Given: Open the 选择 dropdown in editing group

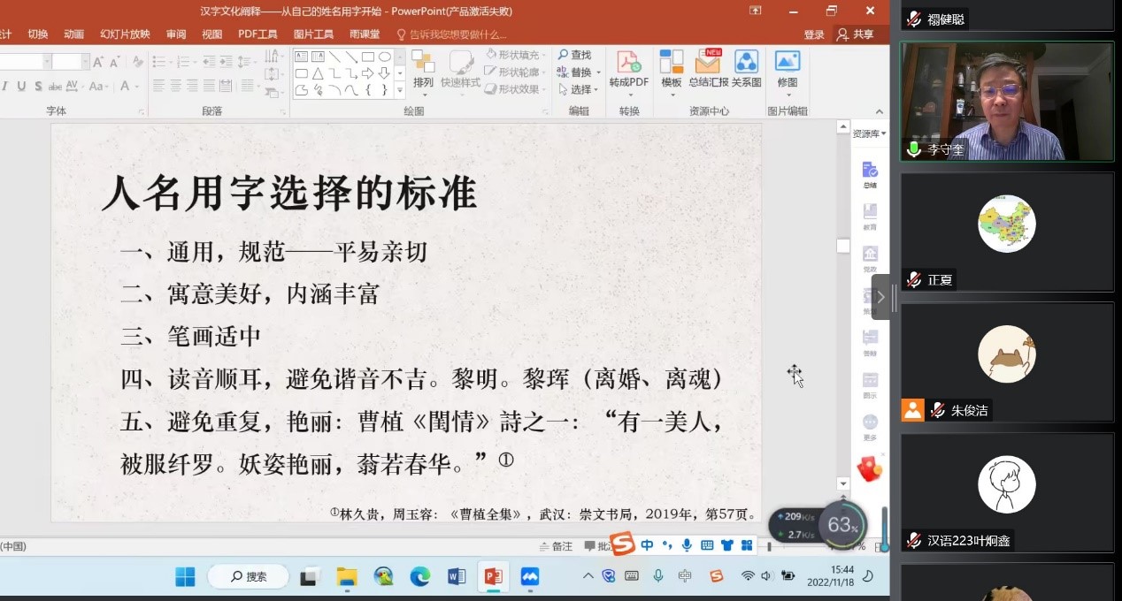Looking at the screenshot, I should click(x=580, y=89).
